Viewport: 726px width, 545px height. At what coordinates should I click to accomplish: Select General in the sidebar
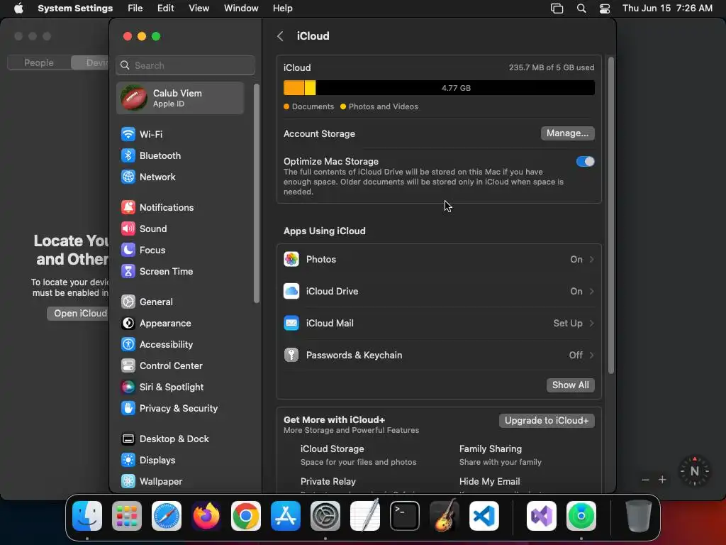(x=181, y=302)
